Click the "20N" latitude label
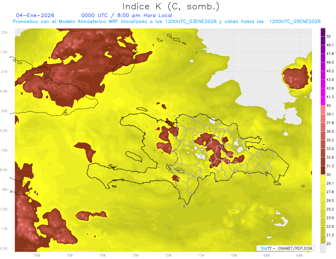This screenshot has height=259, width=336. (x=4, y=111)
